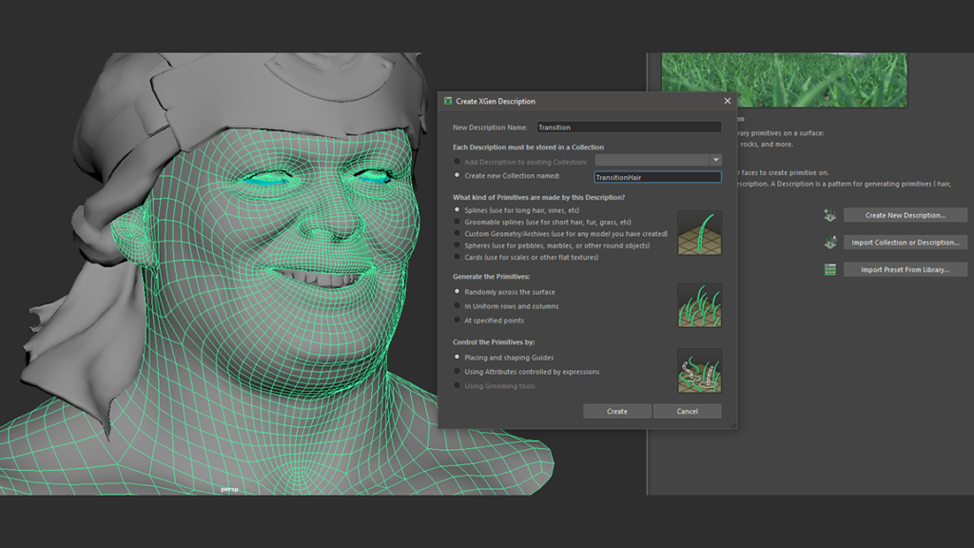Image resolution: width=974 pixels, height=548 pixels.
Task: Click the XGen logo in dialog title bar
Action: point(448,101)
